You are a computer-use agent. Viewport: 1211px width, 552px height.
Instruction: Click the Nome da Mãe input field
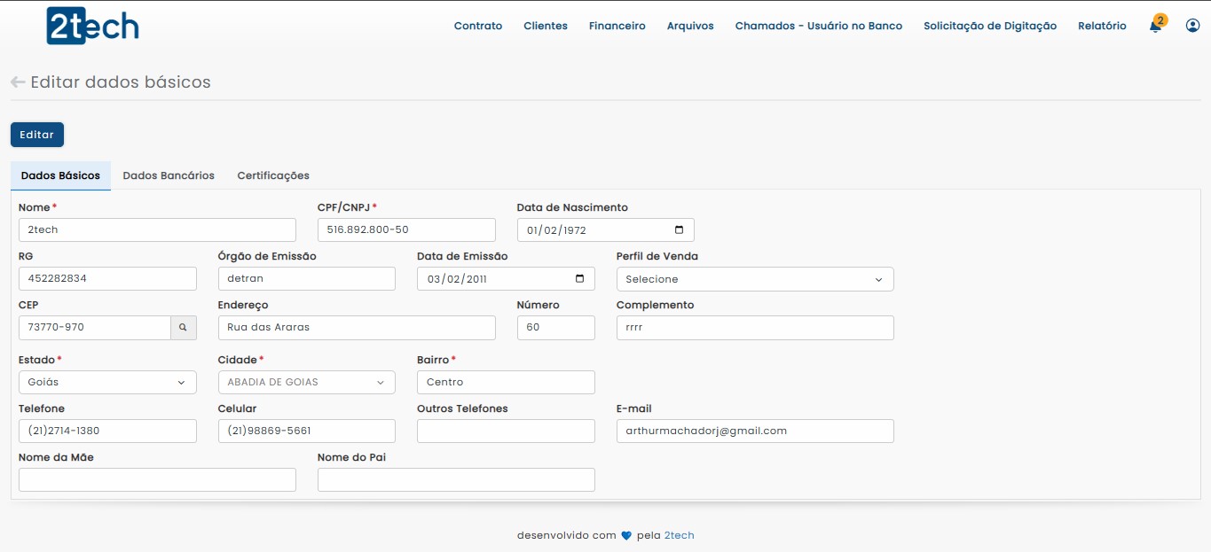tap(157, 480)
